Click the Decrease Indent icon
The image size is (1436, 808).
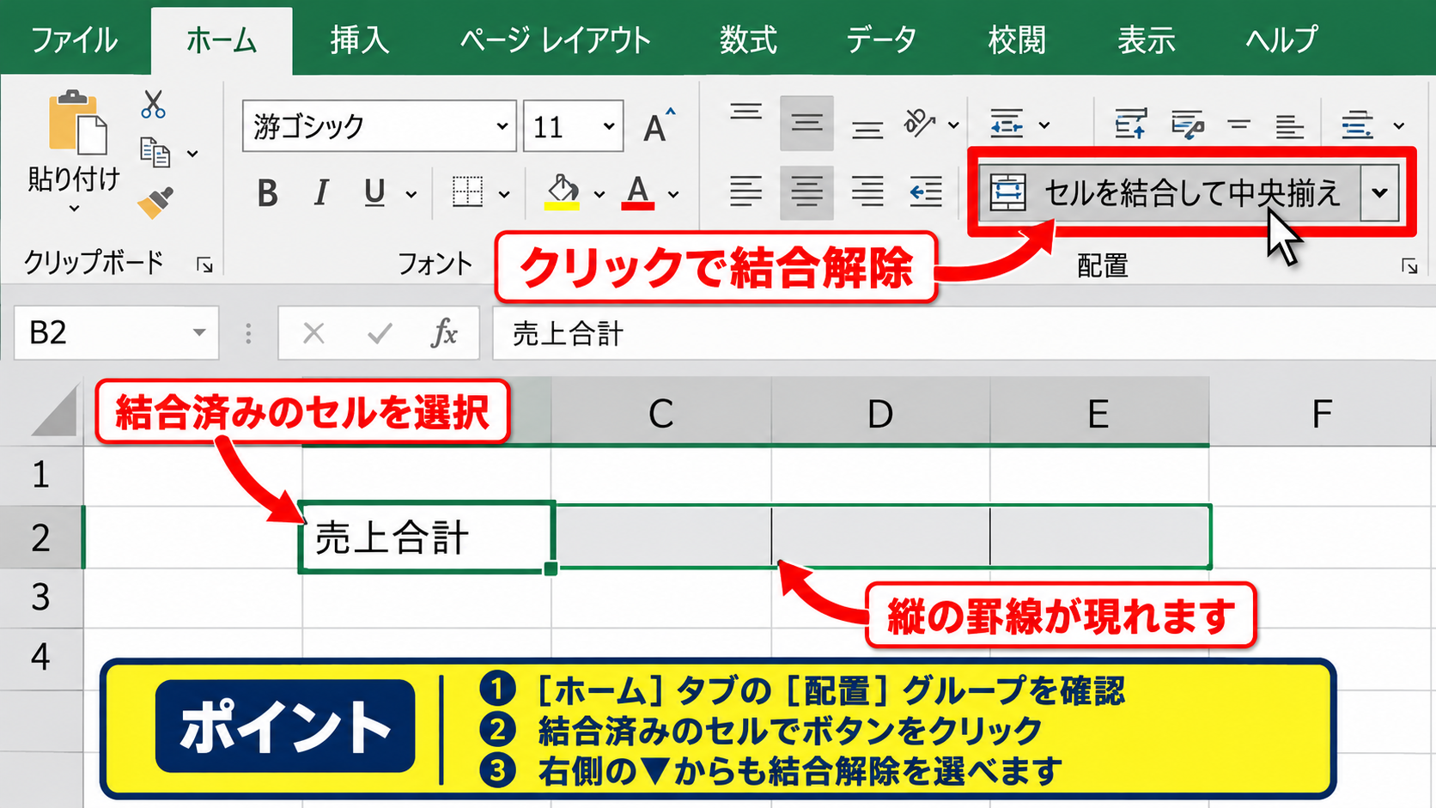pyautogui.click(x=926, y=191)
